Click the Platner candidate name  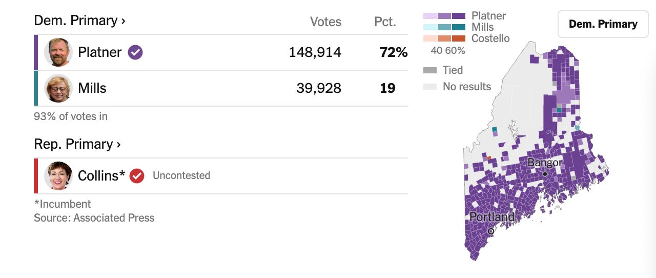100,52
